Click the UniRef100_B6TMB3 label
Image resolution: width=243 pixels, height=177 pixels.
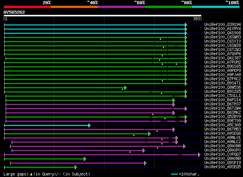coord(222,129)
